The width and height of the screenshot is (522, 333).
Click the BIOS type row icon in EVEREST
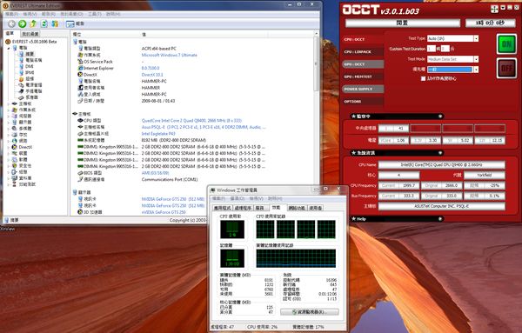pos(80,173)
